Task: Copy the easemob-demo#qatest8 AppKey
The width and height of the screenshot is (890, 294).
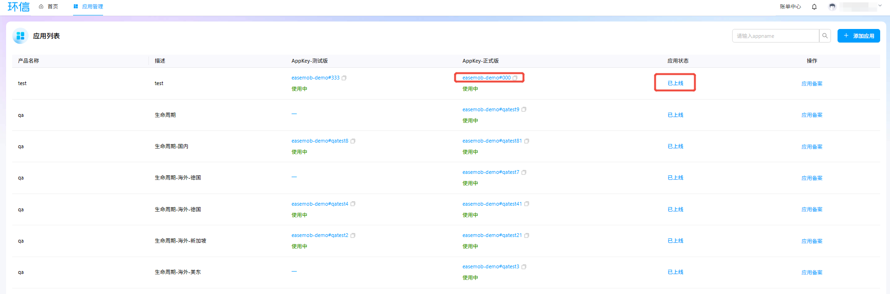Action: pyautogui.click(x=353, y=141)
